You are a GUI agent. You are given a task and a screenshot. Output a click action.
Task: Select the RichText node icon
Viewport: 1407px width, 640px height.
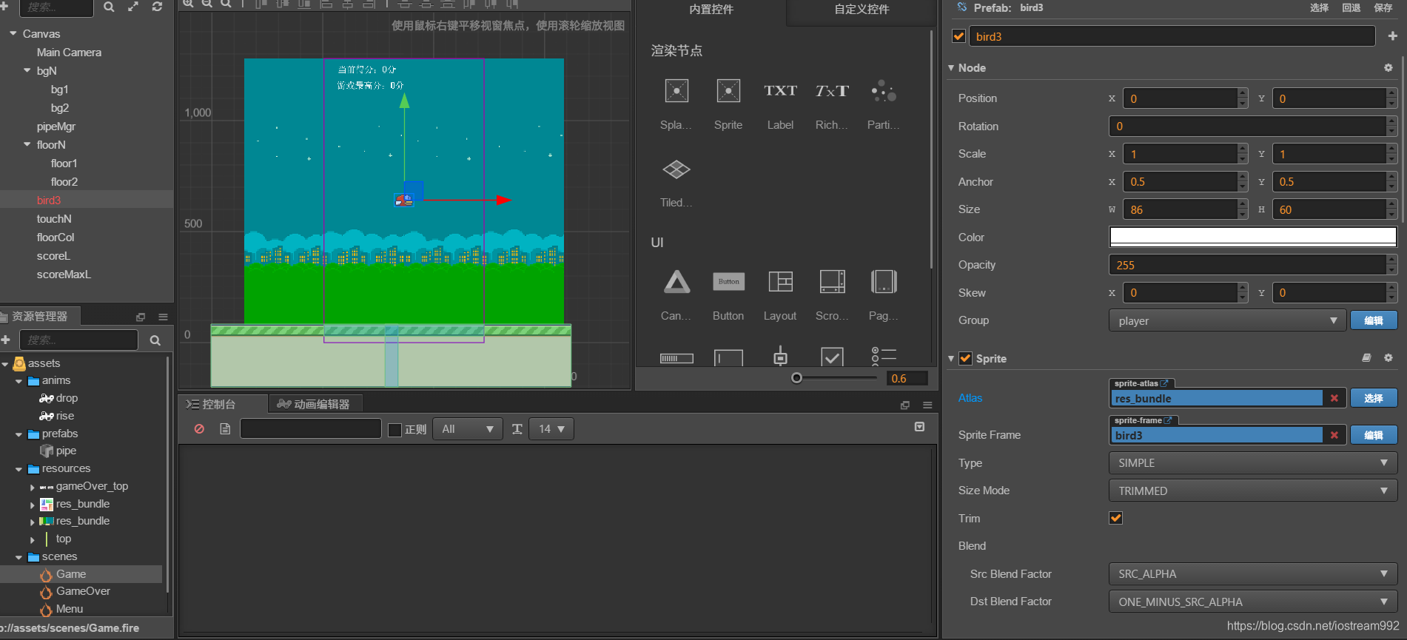pos(832,91)
